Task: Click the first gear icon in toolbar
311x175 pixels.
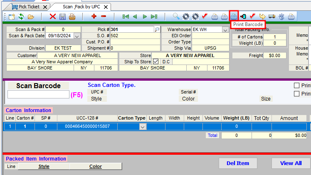Action: click(x=186, y=17)
